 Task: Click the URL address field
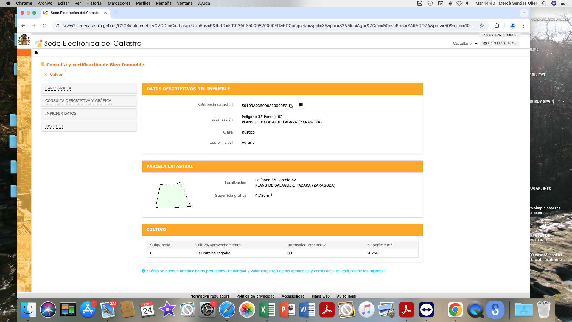tap(268, 26)
